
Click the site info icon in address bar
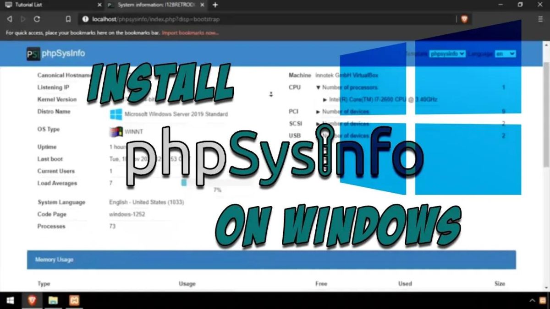point(85,19)
